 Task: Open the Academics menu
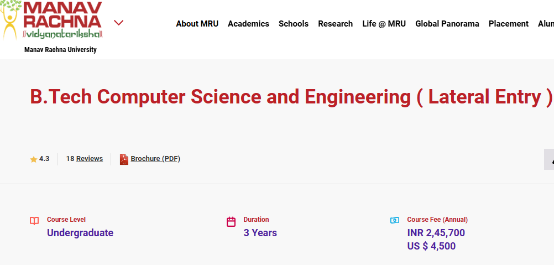click(x=248, y=24)
